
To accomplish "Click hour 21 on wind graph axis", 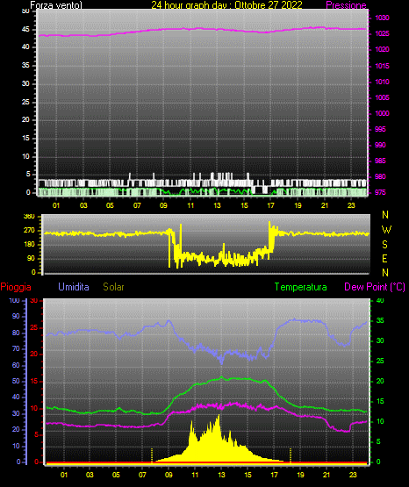I will (325, 205).
